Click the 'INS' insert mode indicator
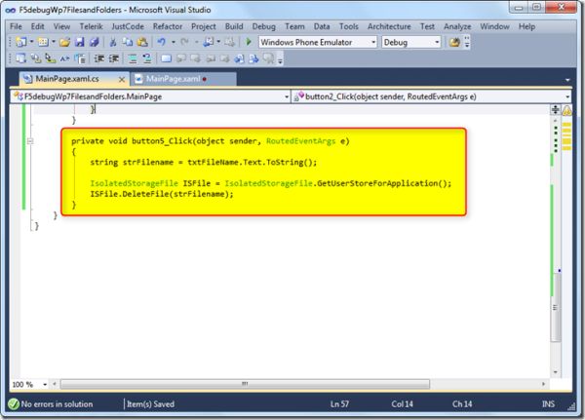Image resolution: width=585 pixels, height=420 pixels. point(548,404)
